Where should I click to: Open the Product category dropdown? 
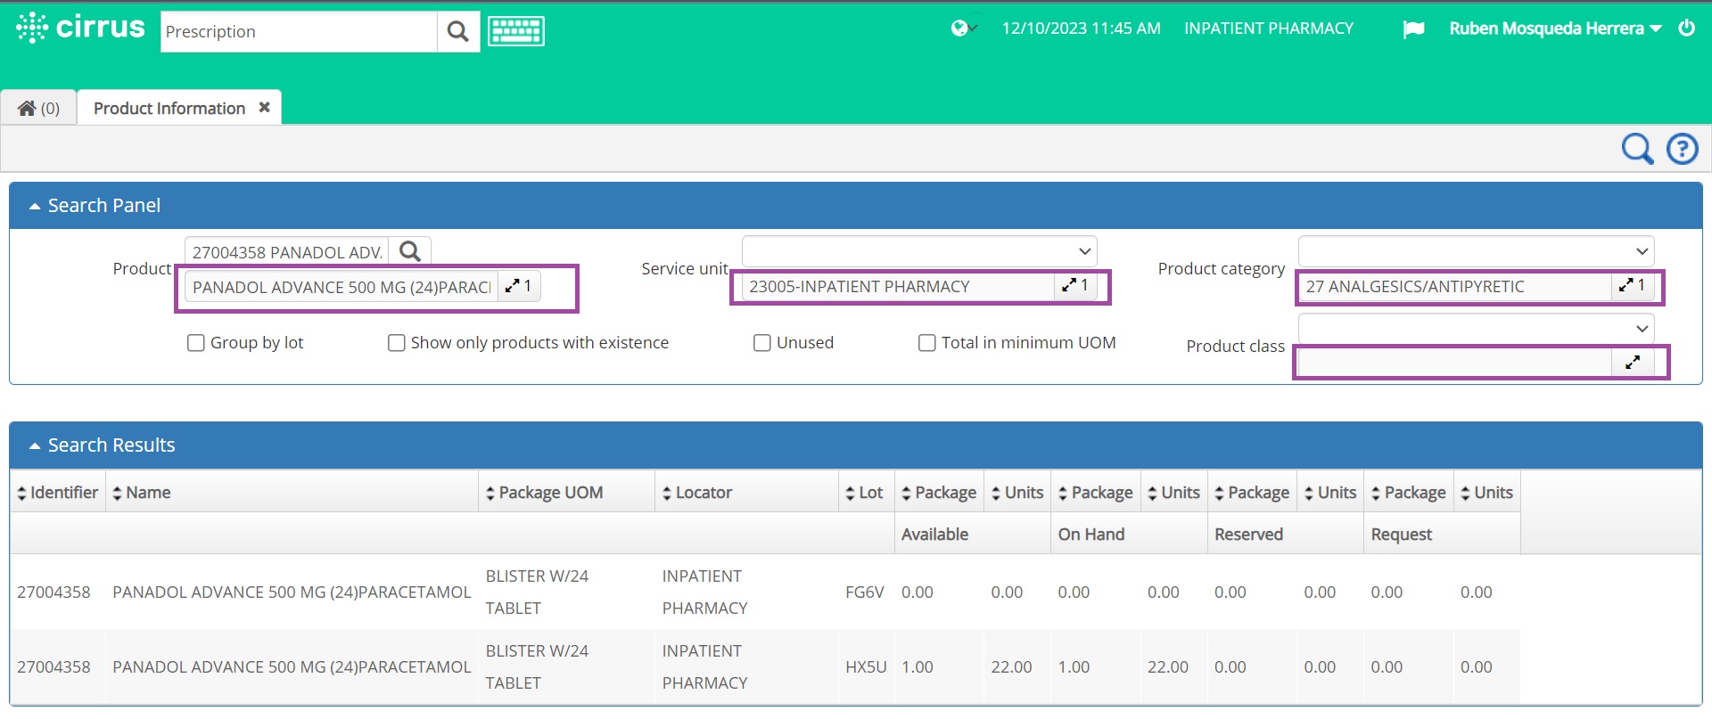tap(1476, 252)
